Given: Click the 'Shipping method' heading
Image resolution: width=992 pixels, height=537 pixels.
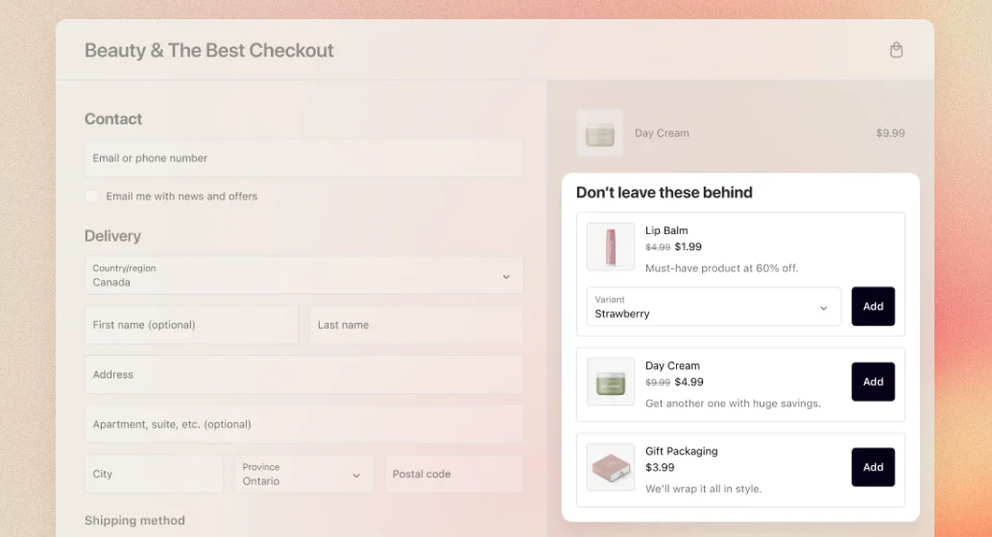Looking at the screenshot, I should (x=134, y=521).
